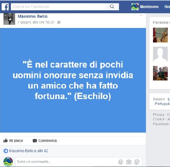Image resolution: width=170 pixels, height=167 pixels.
Task: Click the Scrivi un commento field
Action: point(67,162)
